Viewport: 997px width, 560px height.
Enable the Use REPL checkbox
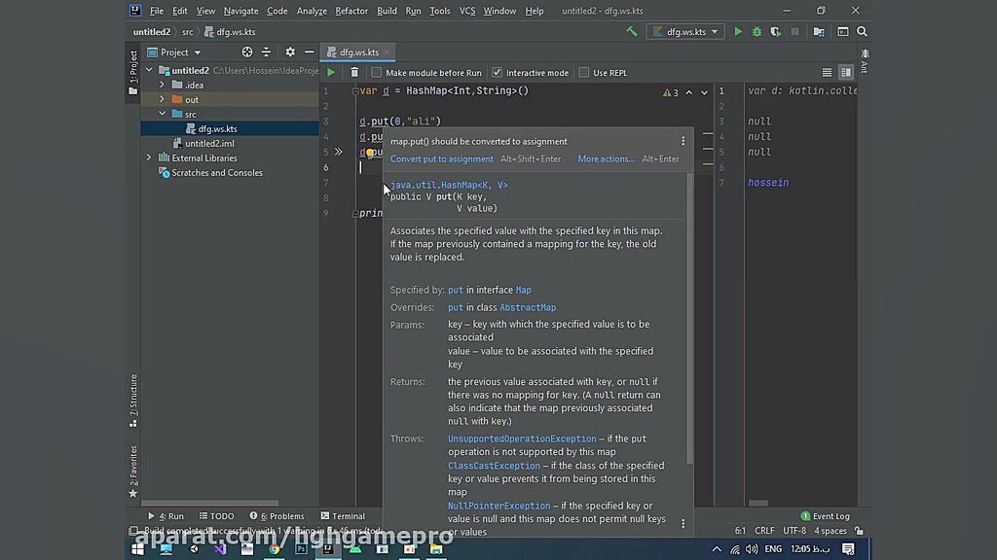tap(584, 73)
